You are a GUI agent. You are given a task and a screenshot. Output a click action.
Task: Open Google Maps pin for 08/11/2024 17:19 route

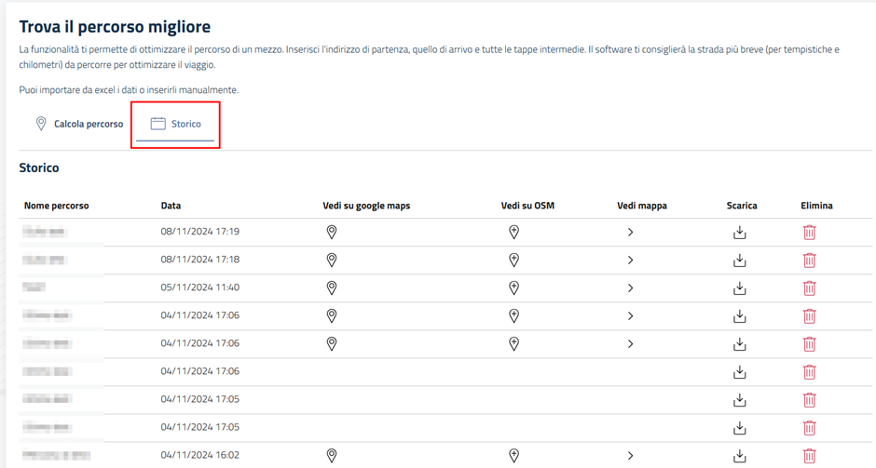tap(331, 233)
